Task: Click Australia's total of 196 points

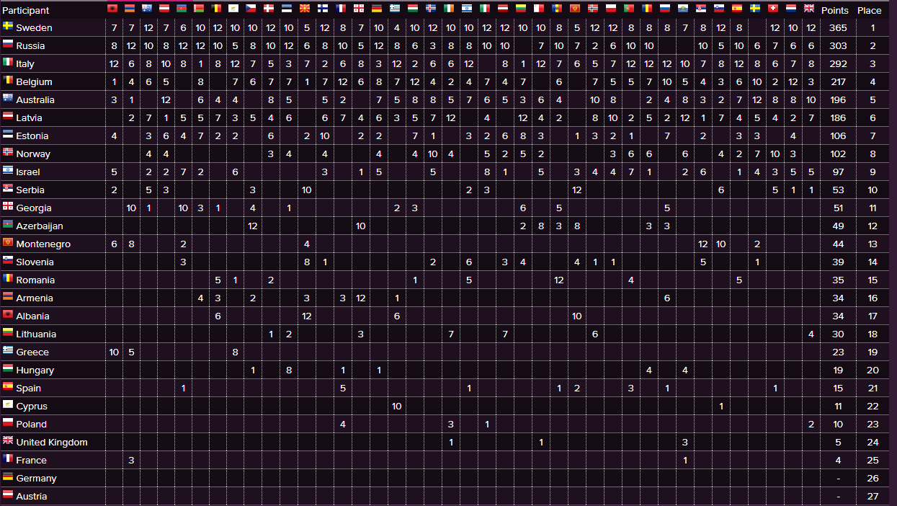Action: tap(837, 99)
